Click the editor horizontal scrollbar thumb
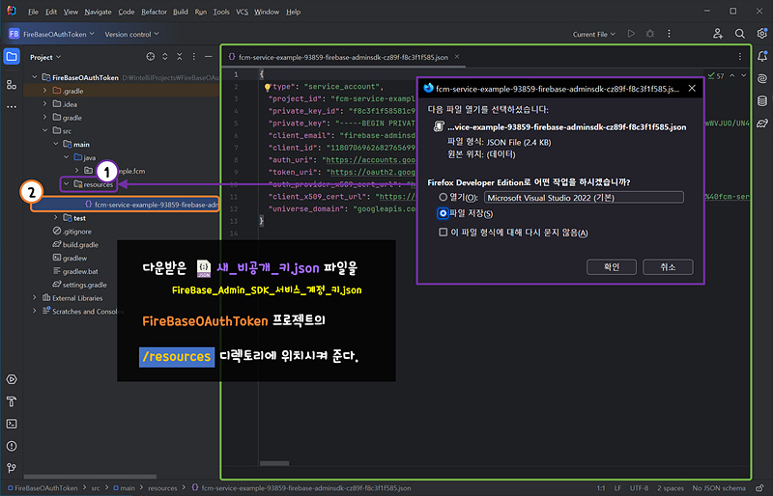The image size is (773, 496). [274, 463]
